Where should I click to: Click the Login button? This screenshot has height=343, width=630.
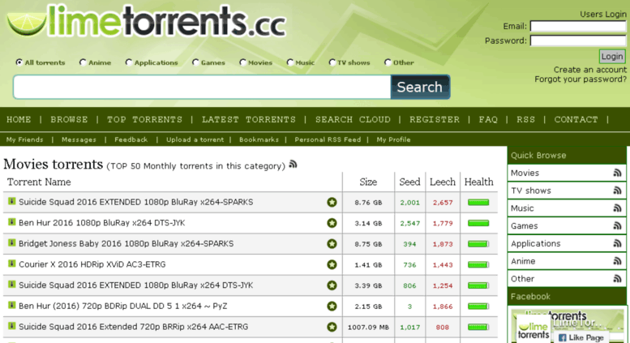pyautogui.click(x=612, y=56)
